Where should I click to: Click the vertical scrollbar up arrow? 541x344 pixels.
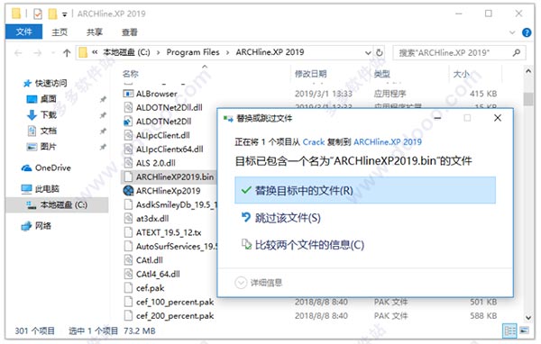pos(527,71)
